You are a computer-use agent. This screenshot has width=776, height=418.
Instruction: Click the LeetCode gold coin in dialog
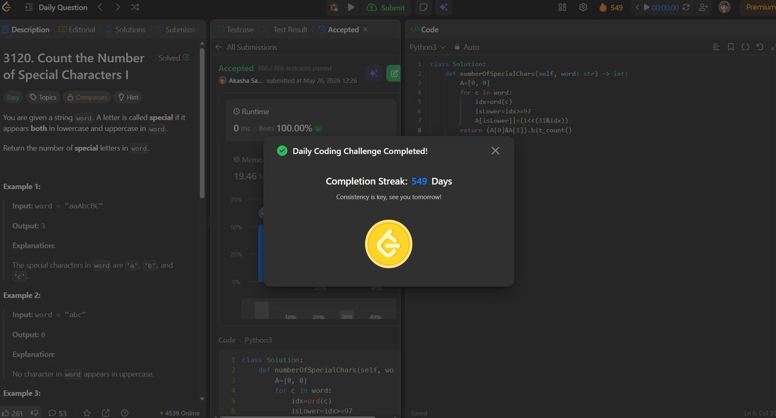(x=389, y=244)
